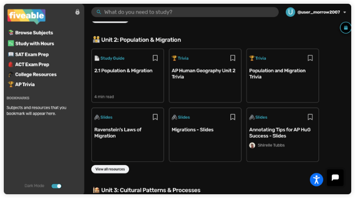Screen dimensions: 355x198
Task: Open Ravenstein's Laws of Migration slides
Action: click(x=128, y=135)
